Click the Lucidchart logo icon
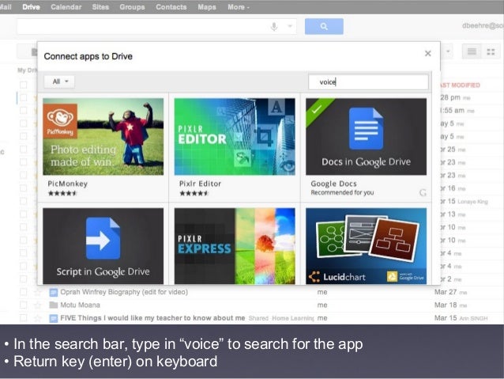 (x=314, y=277)
